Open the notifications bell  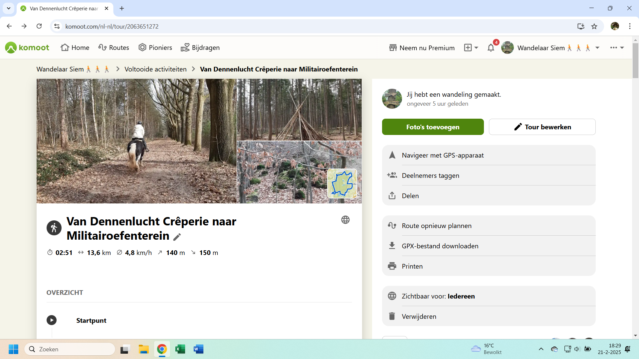coord(491,48)
